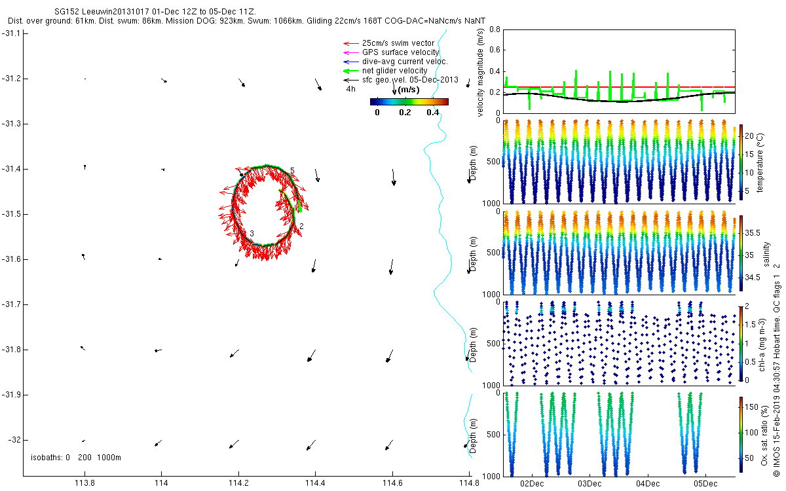Click track marker '2' on the glider loop

click(x=301, y=227)
